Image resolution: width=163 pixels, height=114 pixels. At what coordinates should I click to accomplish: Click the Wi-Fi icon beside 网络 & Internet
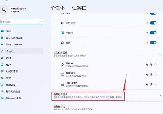(x=2, y=45)
